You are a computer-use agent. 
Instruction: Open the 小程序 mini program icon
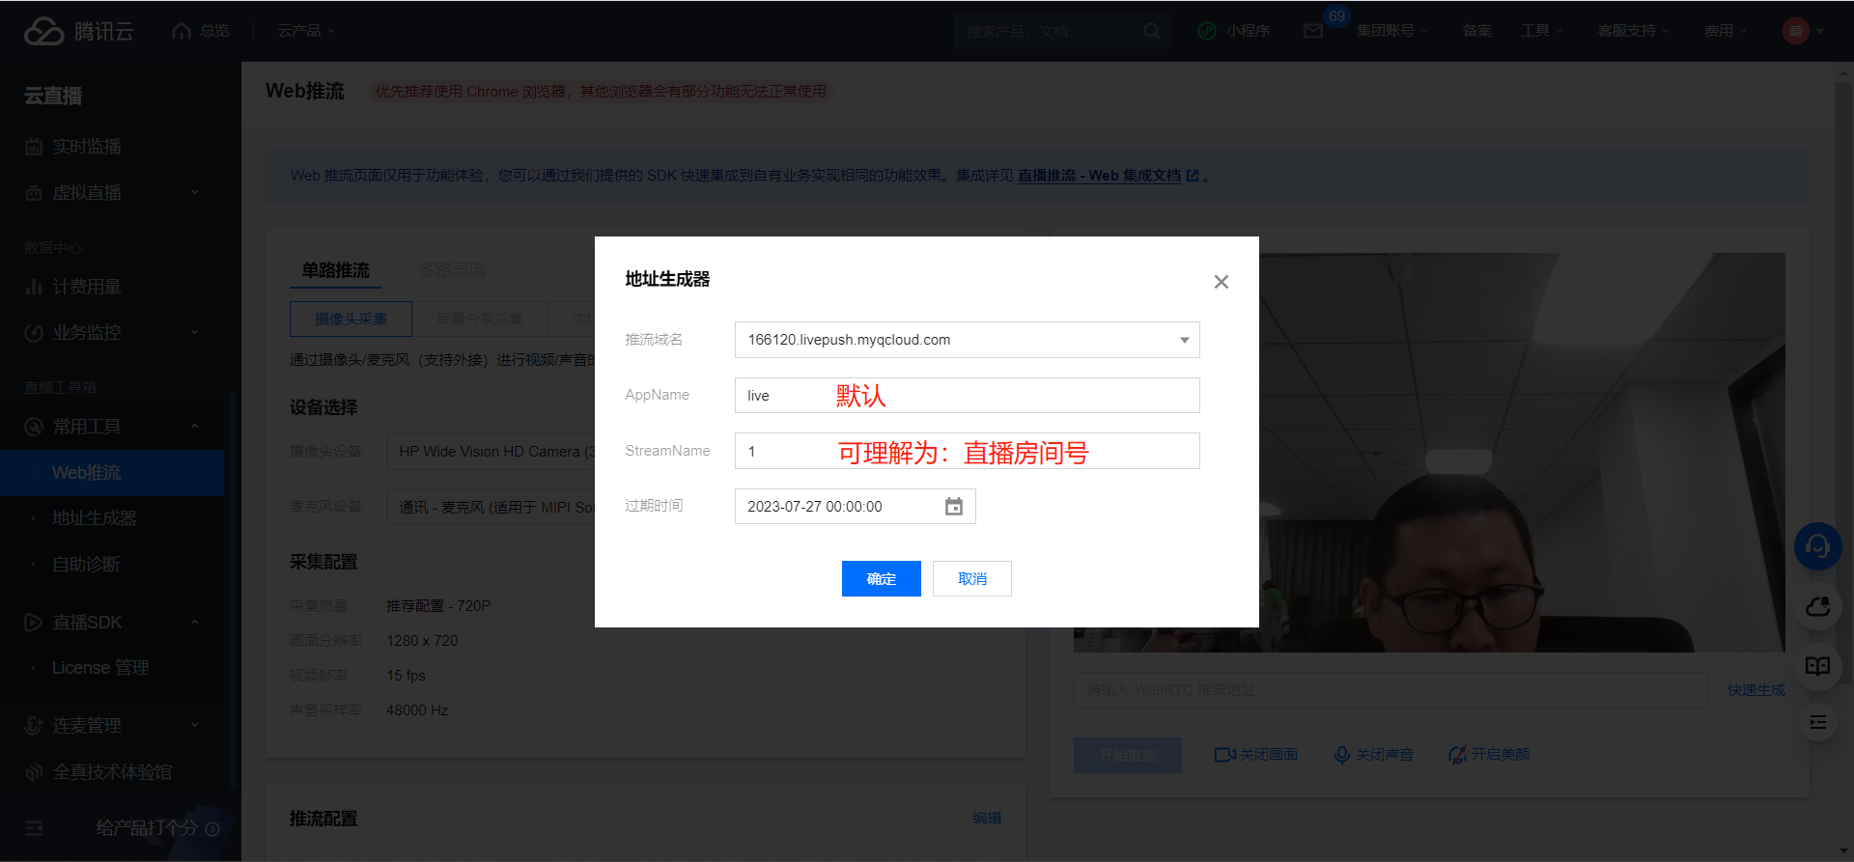1207,31
